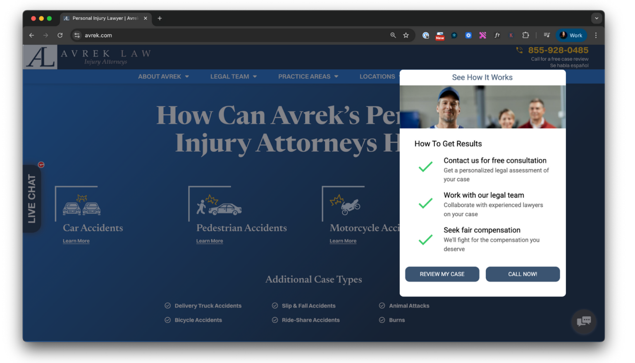Viewport: 635px width, 363px height.
Task: Open the chat bubble icon at bottom right
Action: click(x=584, y=321)
